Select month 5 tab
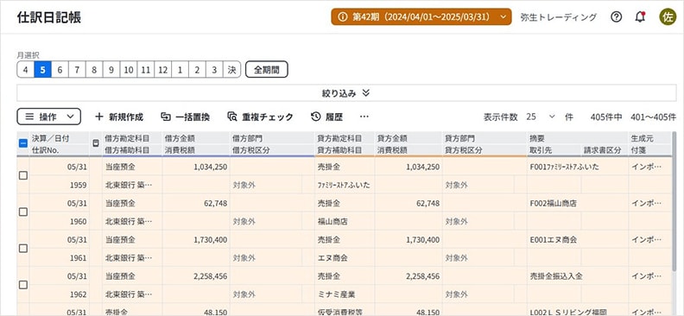 coord(43,70)
